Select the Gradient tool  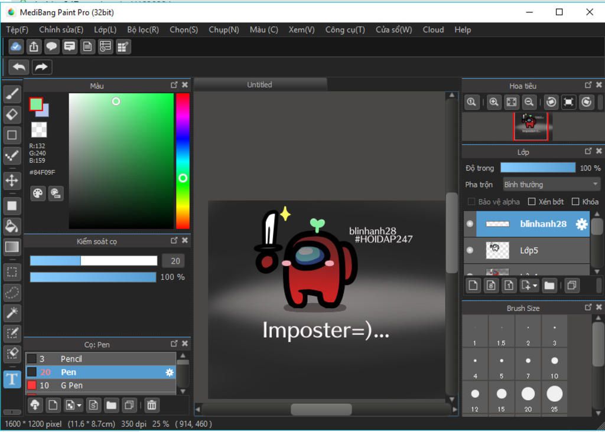click(12, 247)
